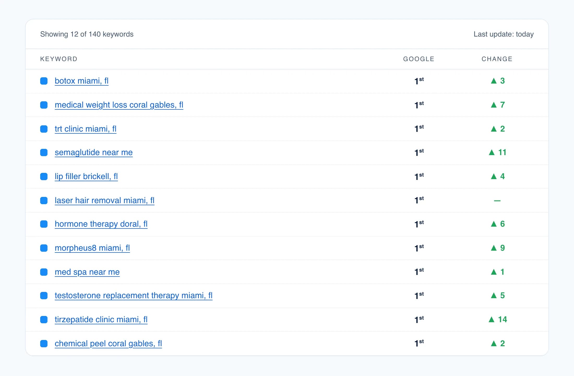Click the up 5 change for testosterone replacement therapy
This screenshot has width=574, height=376.
click(498, 296)
